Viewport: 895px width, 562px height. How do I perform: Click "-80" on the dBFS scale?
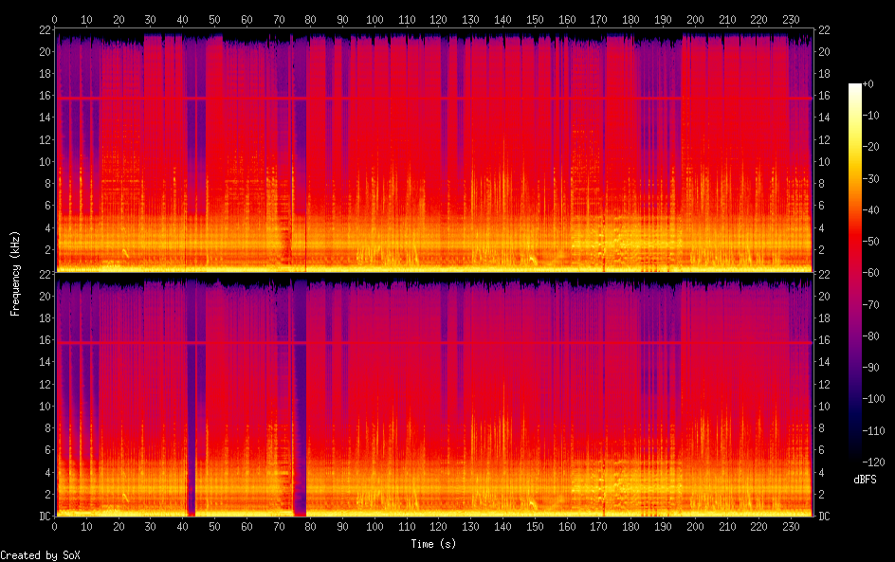(871, 336)
